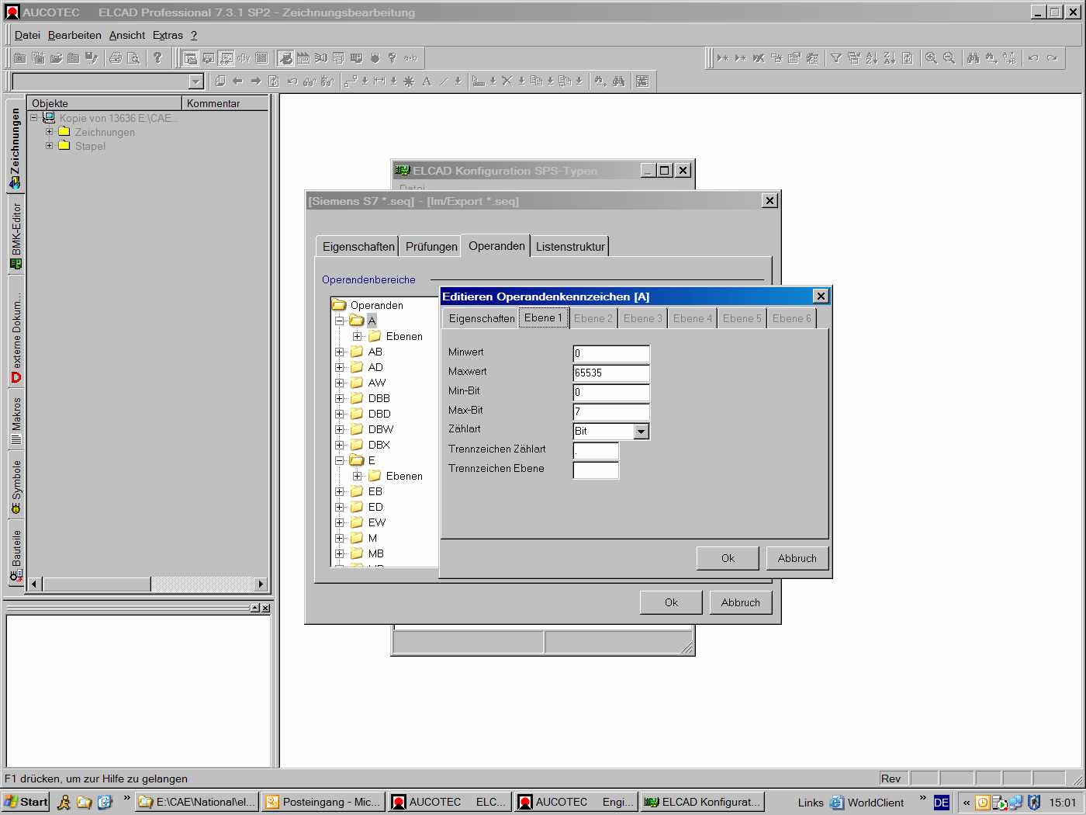Click the Windows Start button
The image size is (1086, 815).
(26, 802)
